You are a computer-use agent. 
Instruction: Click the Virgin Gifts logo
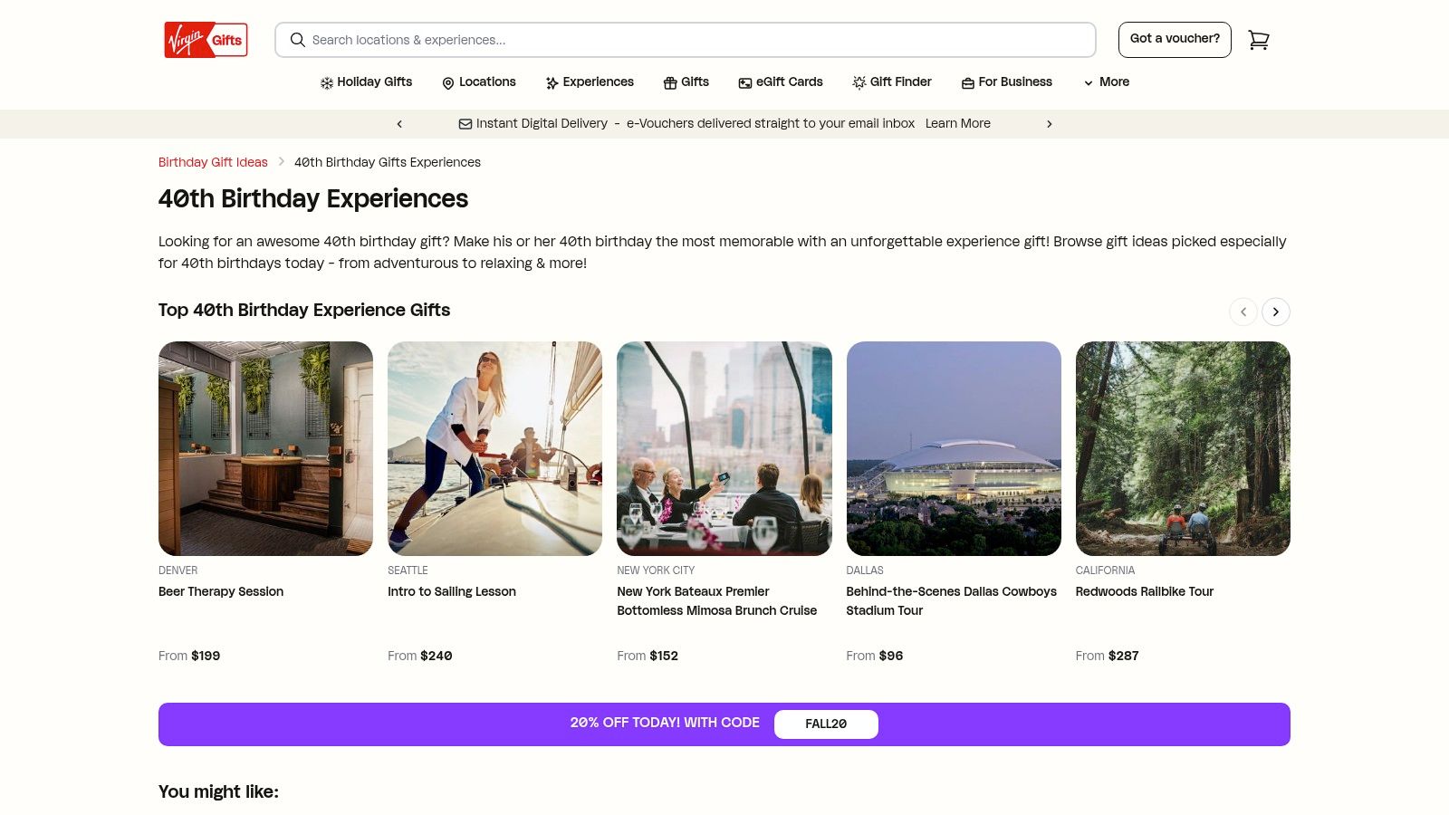click(206, 40)
